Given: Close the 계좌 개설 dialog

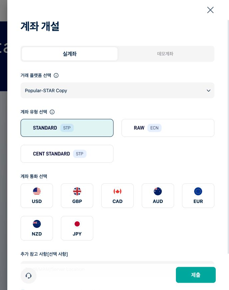Looking at the screenshot, I should pyautogui.click(x=210, y=10).
